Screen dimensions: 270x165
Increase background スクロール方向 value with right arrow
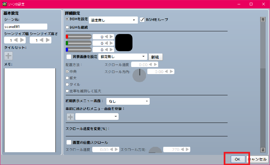pos(172,71)
